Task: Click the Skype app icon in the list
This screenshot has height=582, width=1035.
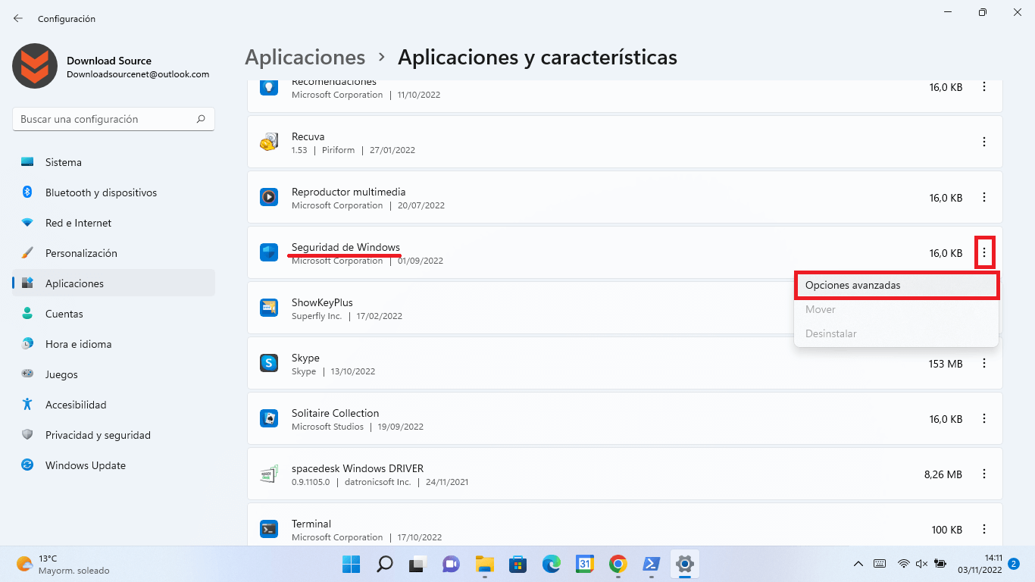Action: pyautogui.click(x=269, y=363)
